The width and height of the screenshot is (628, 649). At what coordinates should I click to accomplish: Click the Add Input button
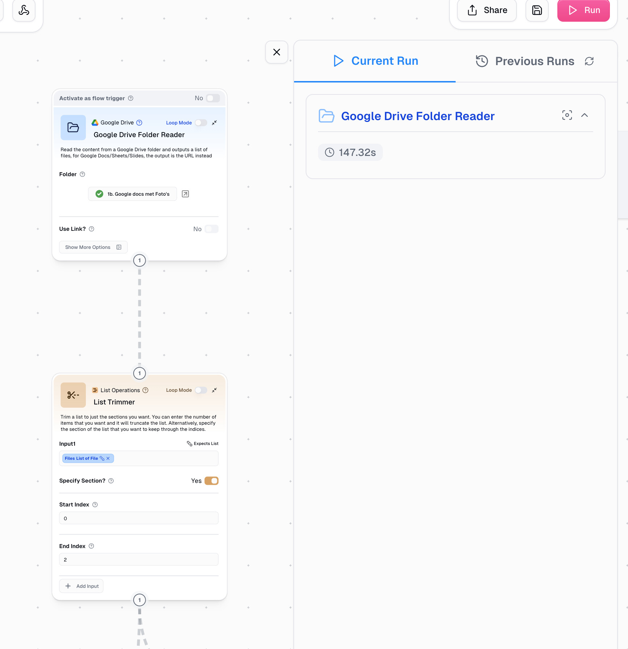click(81, 586)
